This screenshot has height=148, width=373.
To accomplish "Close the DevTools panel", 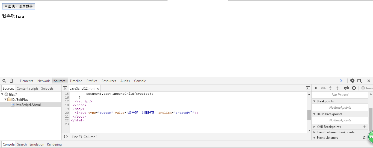I will click(x=369, y=81).
